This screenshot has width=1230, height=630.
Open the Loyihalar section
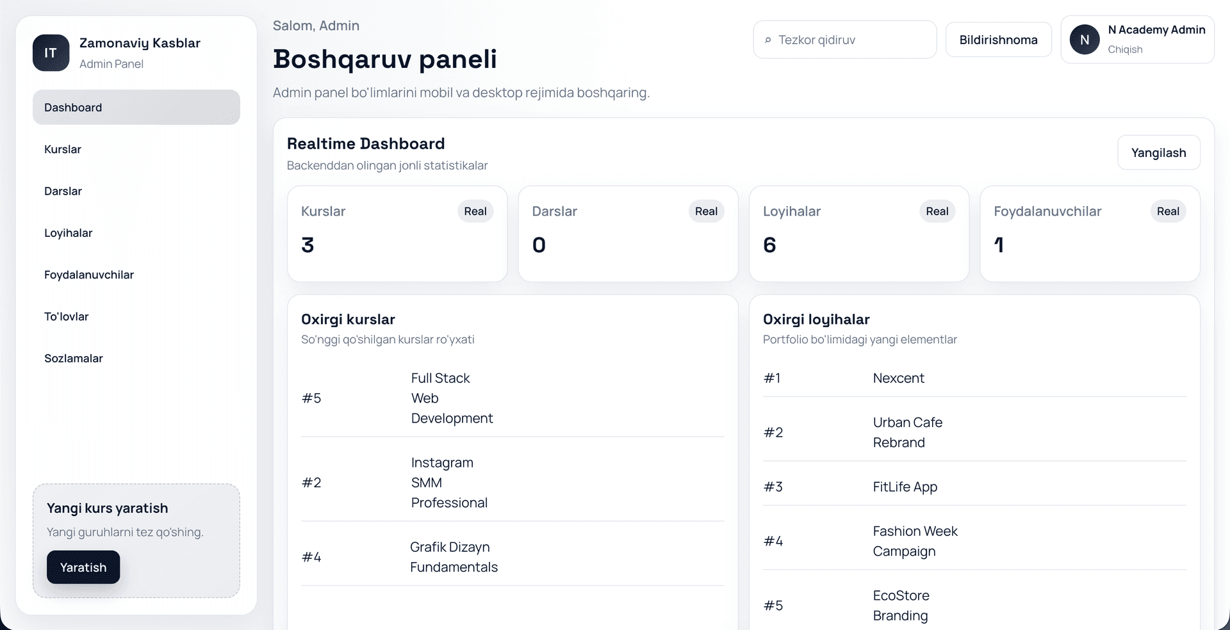point(68,232)
